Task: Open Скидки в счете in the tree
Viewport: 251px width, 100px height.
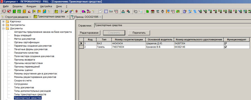Action: pos(23,81)
